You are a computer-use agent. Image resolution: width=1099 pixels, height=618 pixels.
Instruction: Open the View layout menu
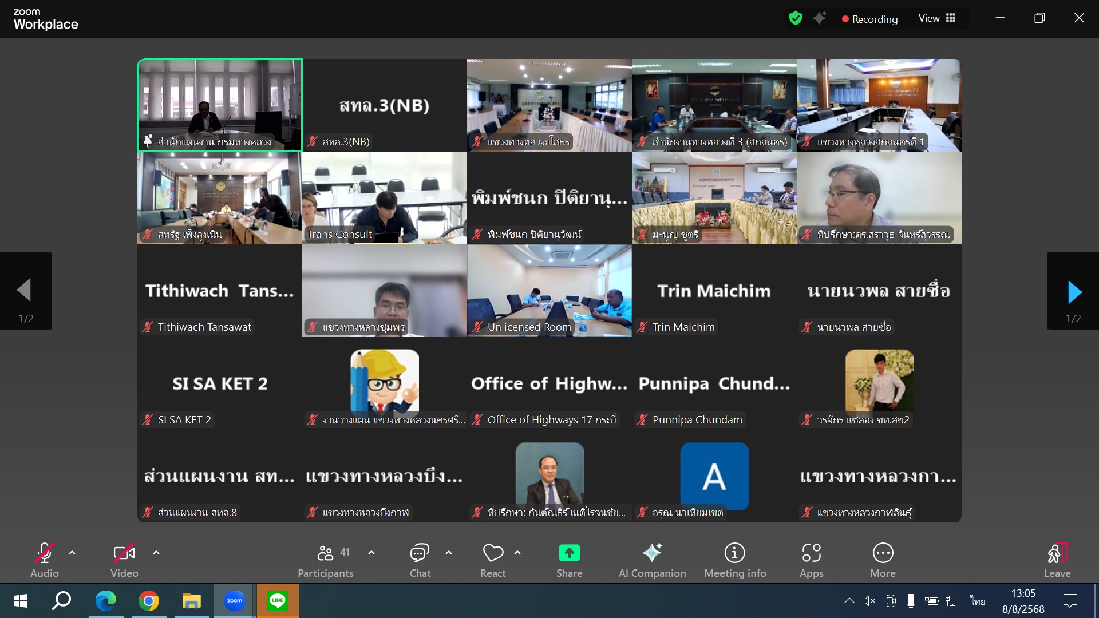tap(937, 18)
